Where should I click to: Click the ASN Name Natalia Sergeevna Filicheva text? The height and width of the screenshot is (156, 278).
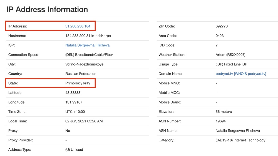238,131
